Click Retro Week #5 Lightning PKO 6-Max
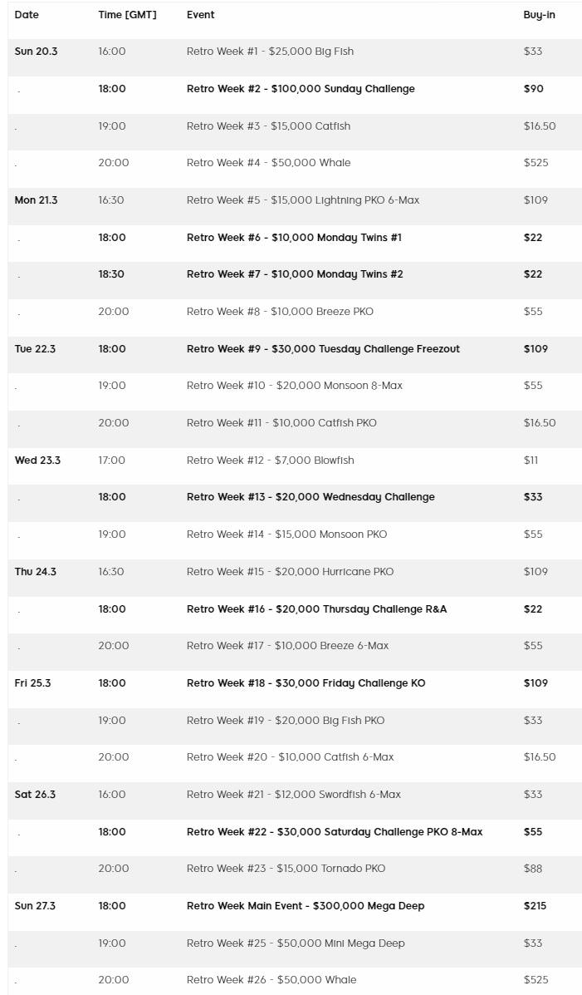Screen dimensions: 582x995 pos(303,200)
